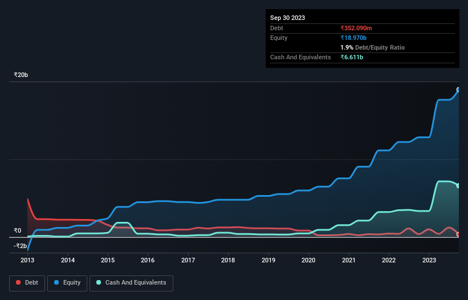
Task: Toggle Cash And Equivalents legend item
Action: [x=131, y=282]
